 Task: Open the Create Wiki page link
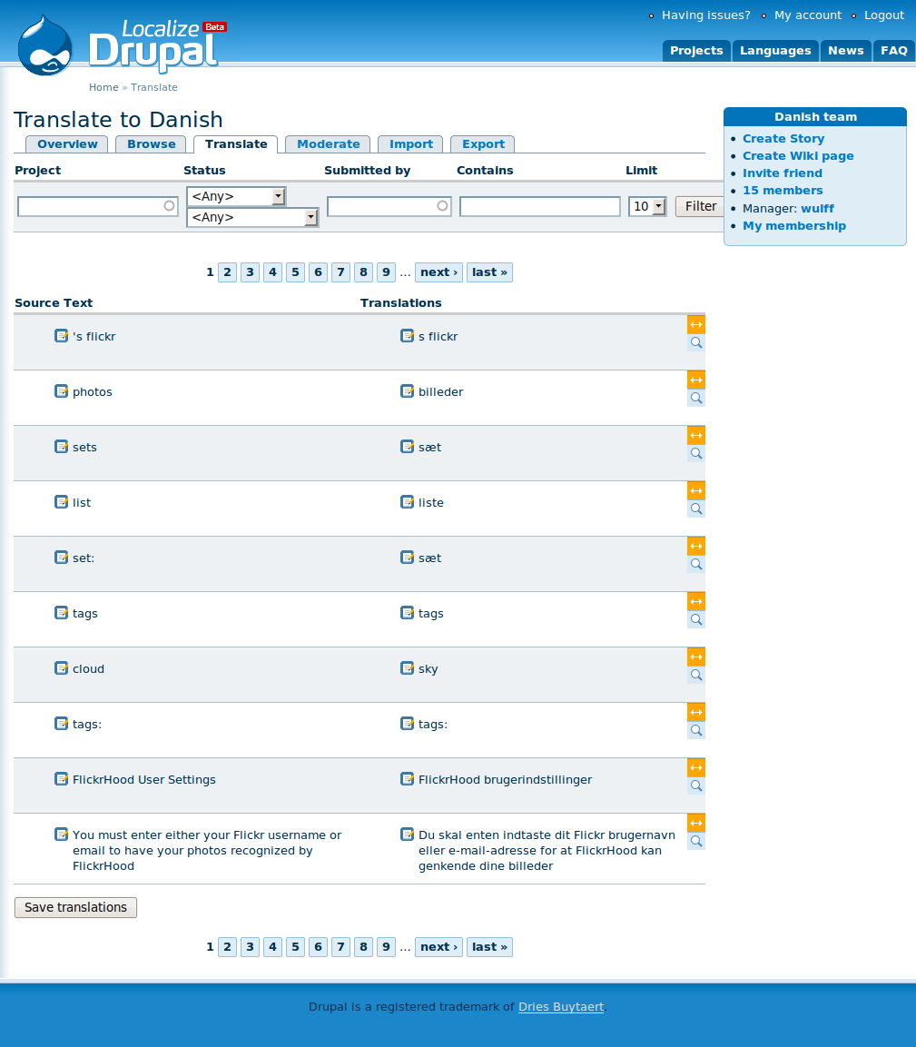[798, 155]
